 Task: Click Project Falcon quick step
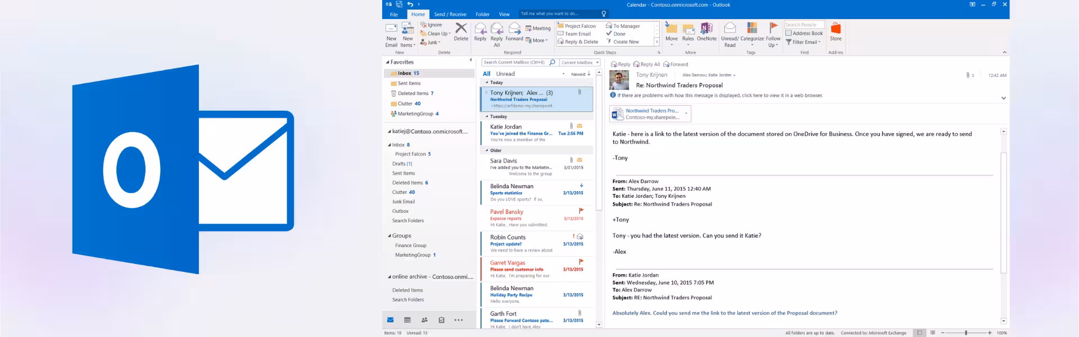[577, 26]
